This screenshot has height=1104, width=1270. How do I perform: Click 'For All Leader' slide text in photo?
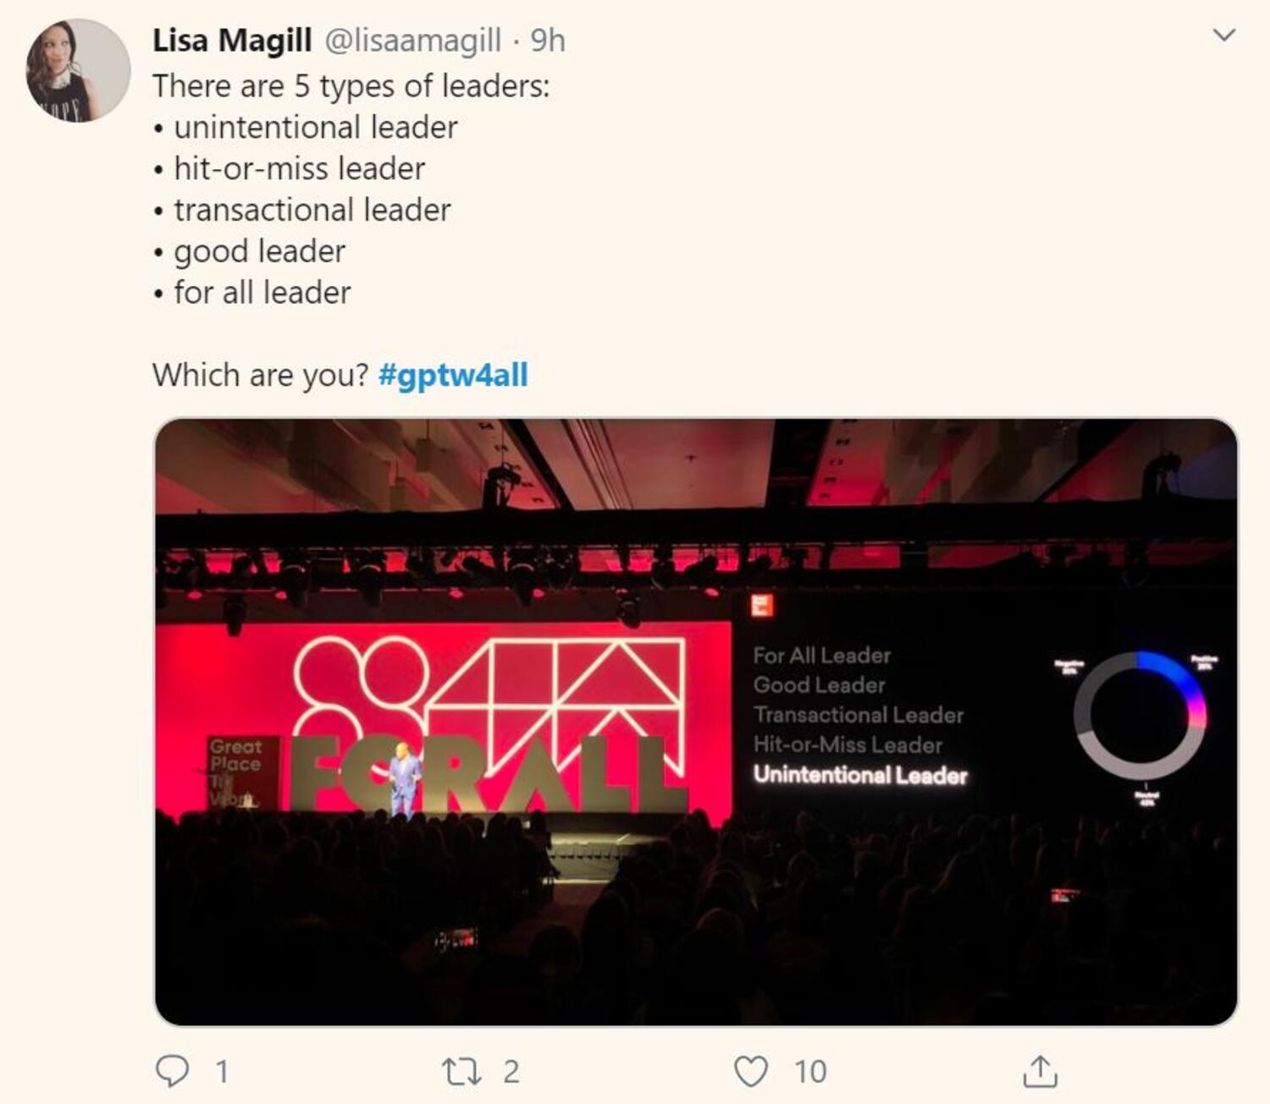(822, 655)
